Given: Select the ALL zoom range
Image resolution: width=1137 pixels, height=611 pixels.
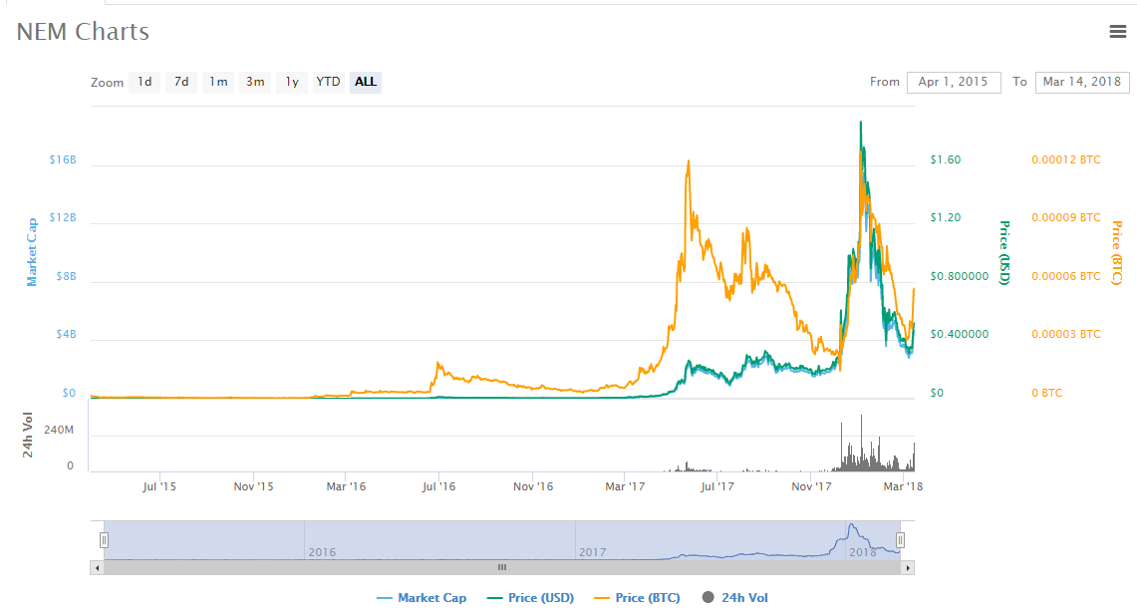Looking at the screenshot, I should [x=366, y=82].
